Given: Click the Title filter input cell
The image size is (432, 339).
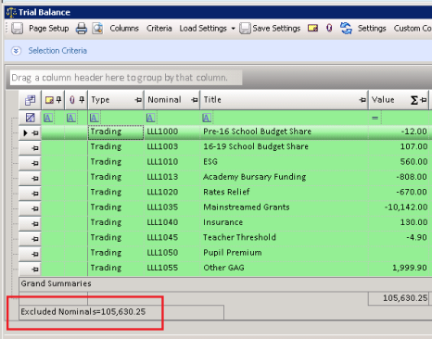Looking at the screenshot, I should pyautogui.click(x=289, y=118).
